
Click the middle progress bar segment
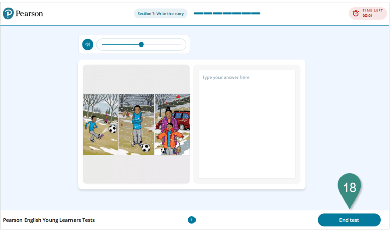[227, 14]
